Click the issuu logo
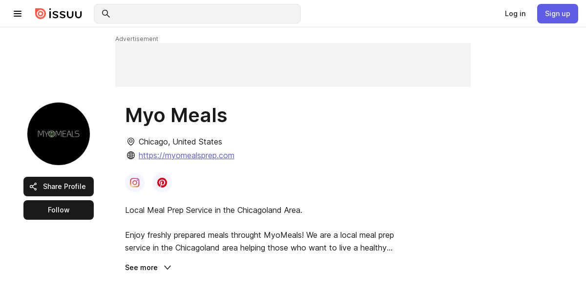586x293 pixels. (59, 14)
